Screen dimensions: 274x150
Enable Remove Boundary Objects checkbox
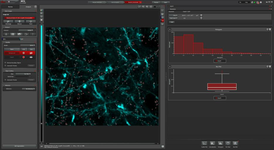pos(5,62)
